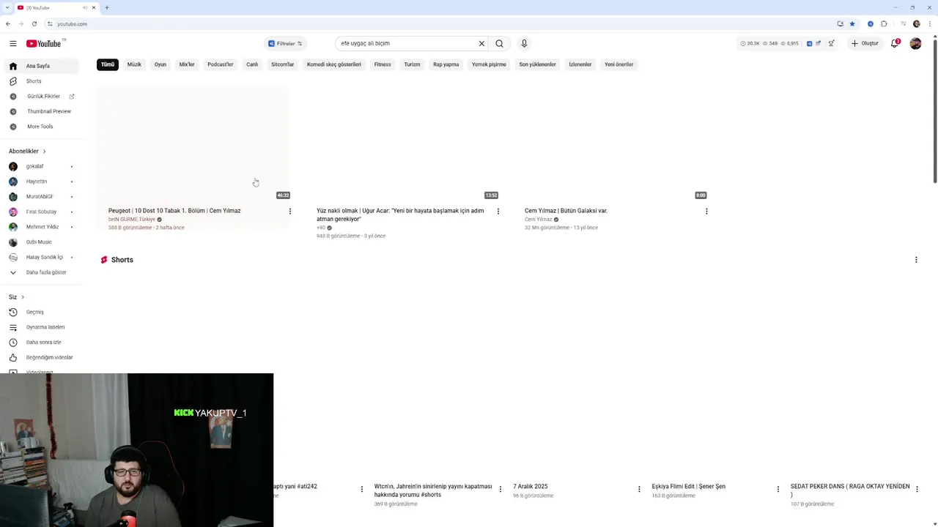This screenshot has width=938, height=527.
Task: Open Geçmiş history
Action: pyautogui.click(x=42, y=312)
